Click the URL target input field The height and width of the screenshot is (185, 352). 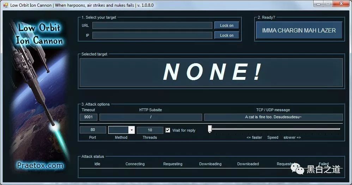152,25
